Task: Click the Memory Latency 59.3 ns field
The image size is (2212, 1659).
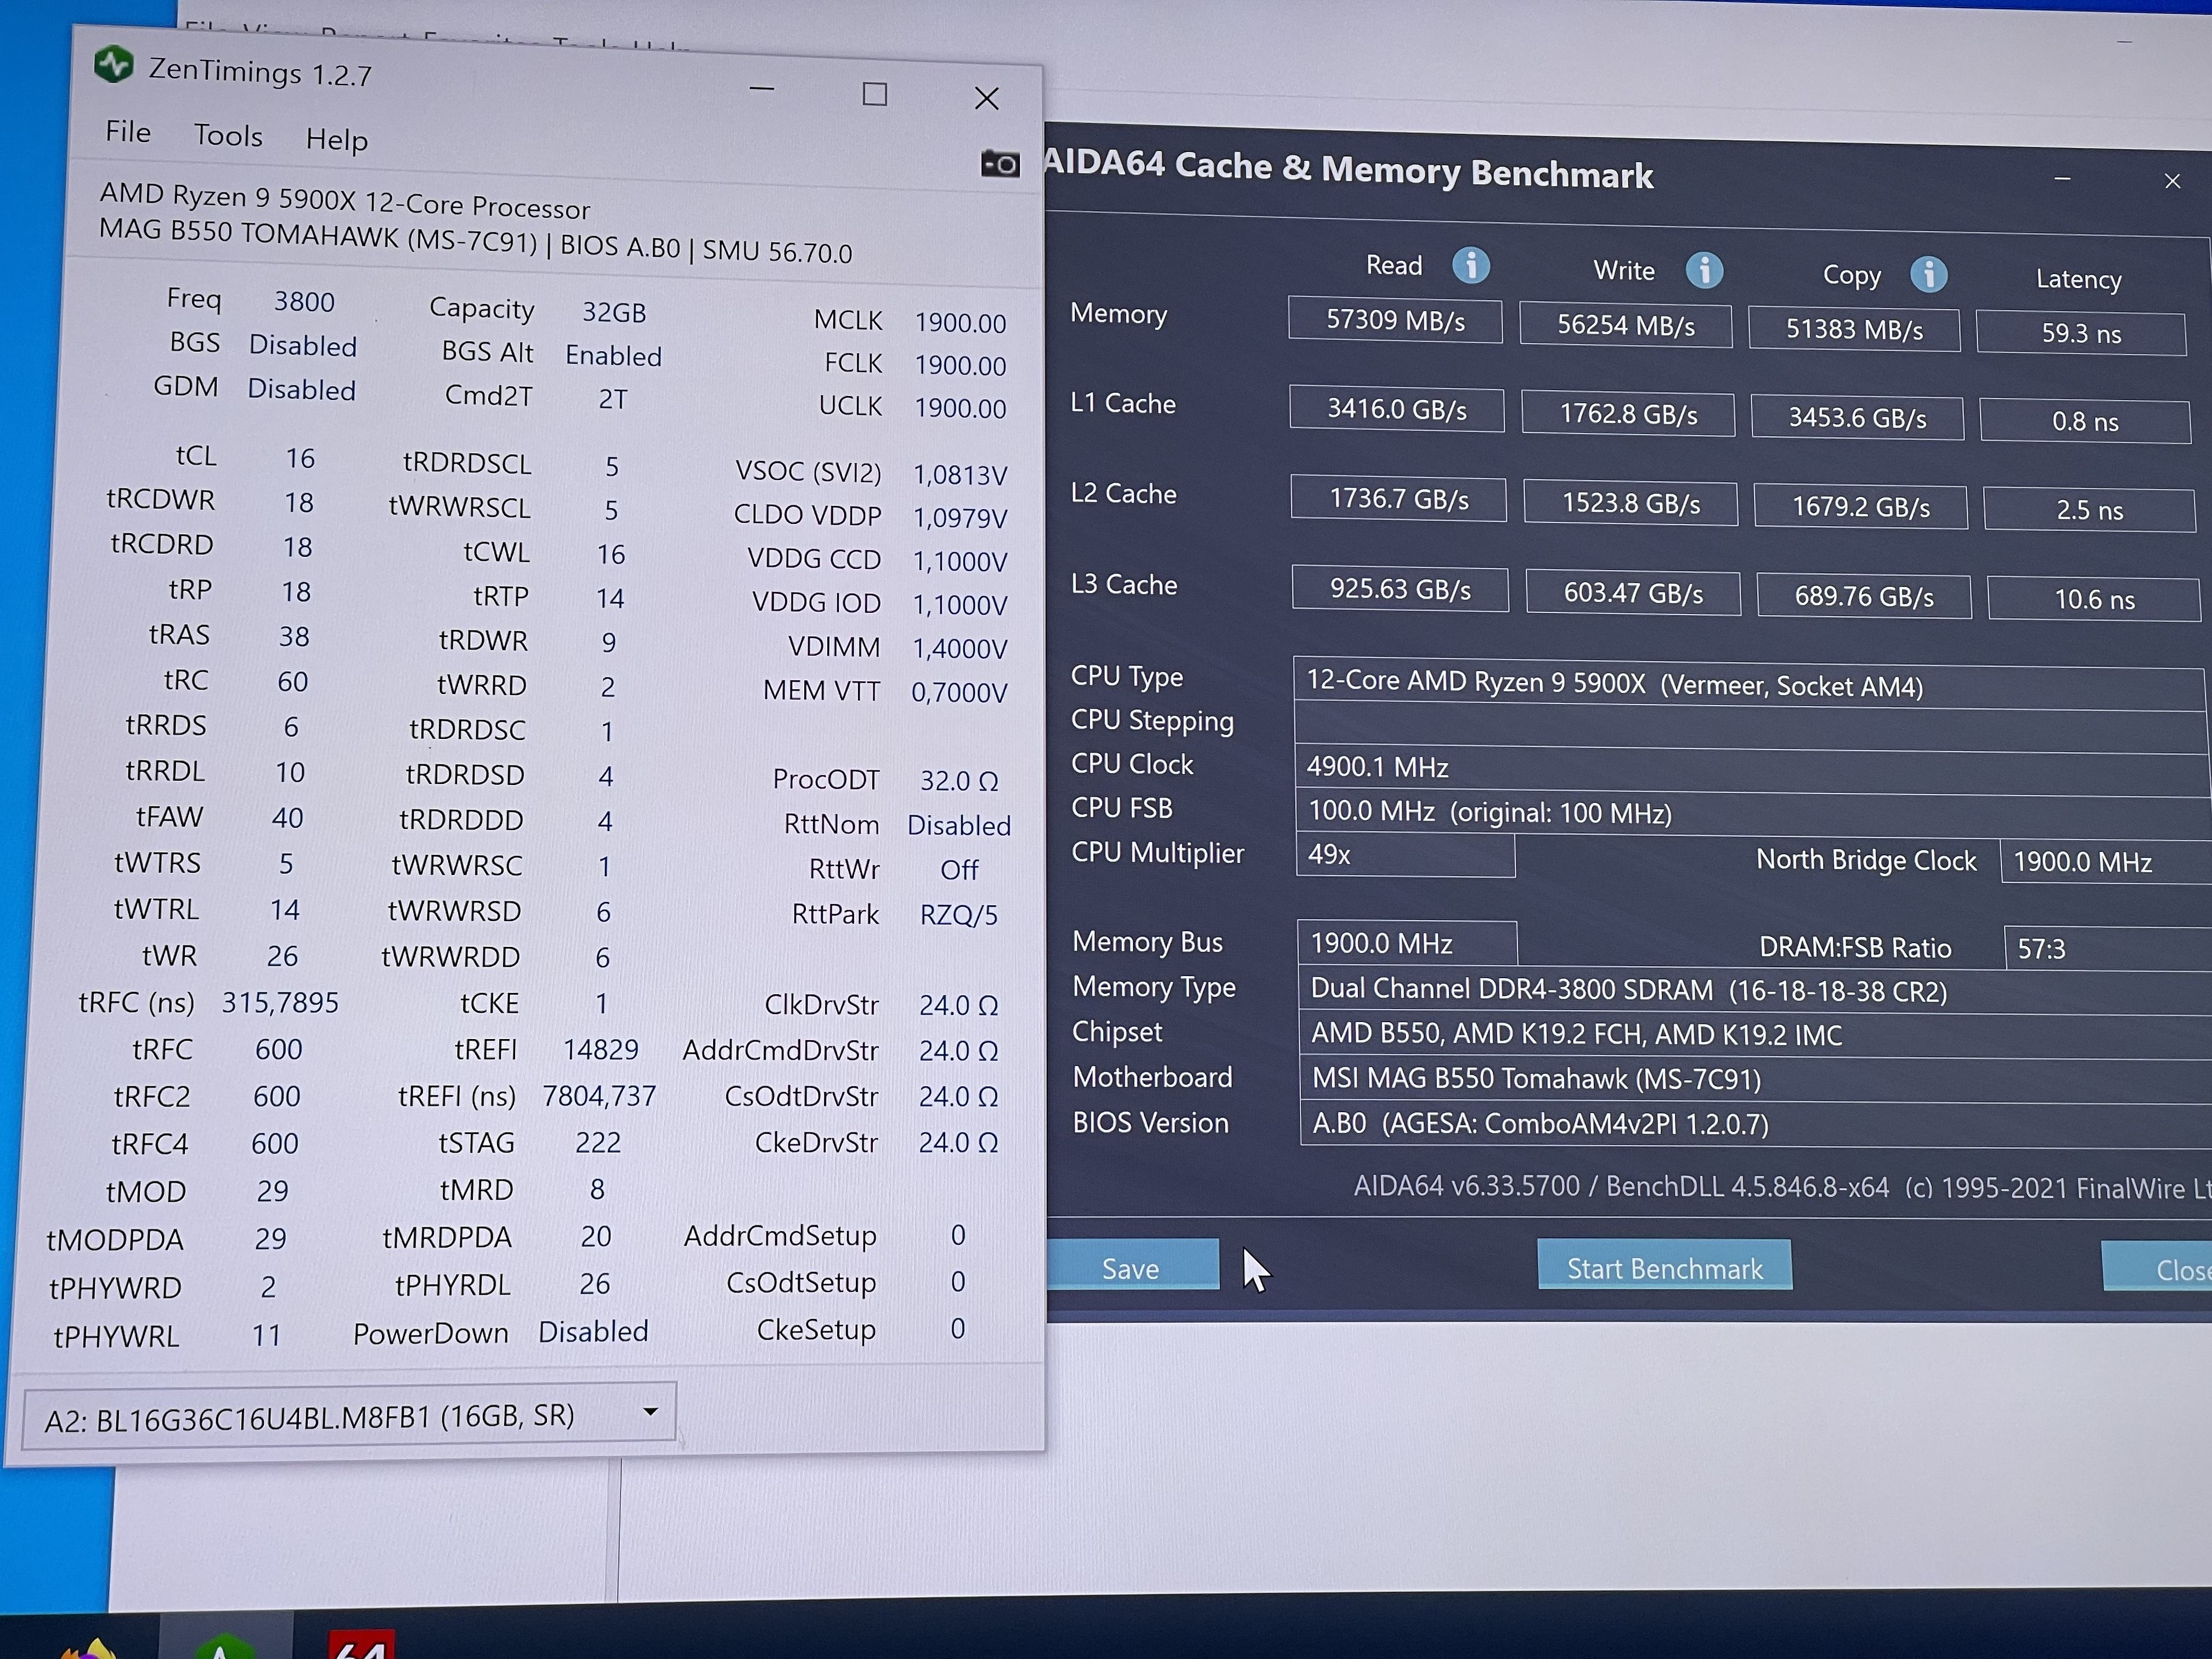Action: pos(2080,334)
